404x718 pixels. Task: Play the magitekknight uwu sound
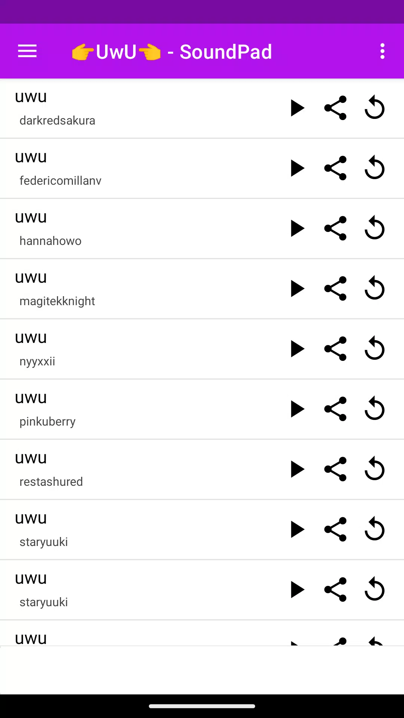[297, 289]
